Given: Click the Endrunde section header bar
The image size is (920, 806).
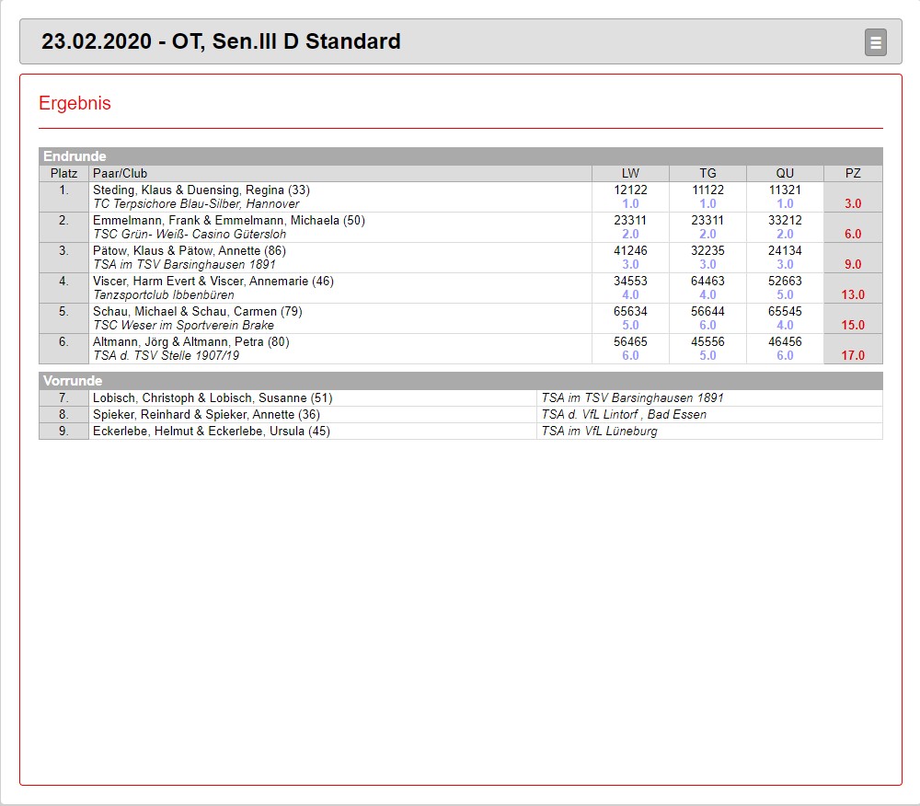Looking at the screenshot, I should point(460,156).
